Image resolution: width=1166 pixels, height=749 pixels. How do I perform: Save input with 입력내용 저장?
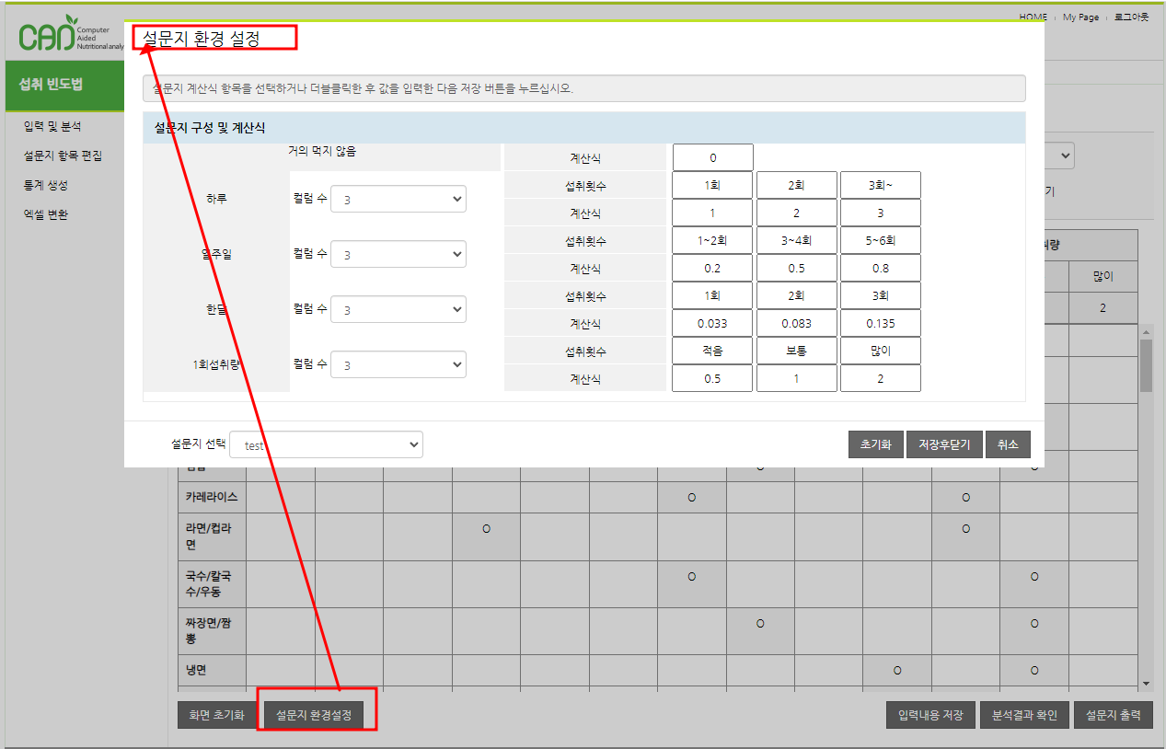930,716
